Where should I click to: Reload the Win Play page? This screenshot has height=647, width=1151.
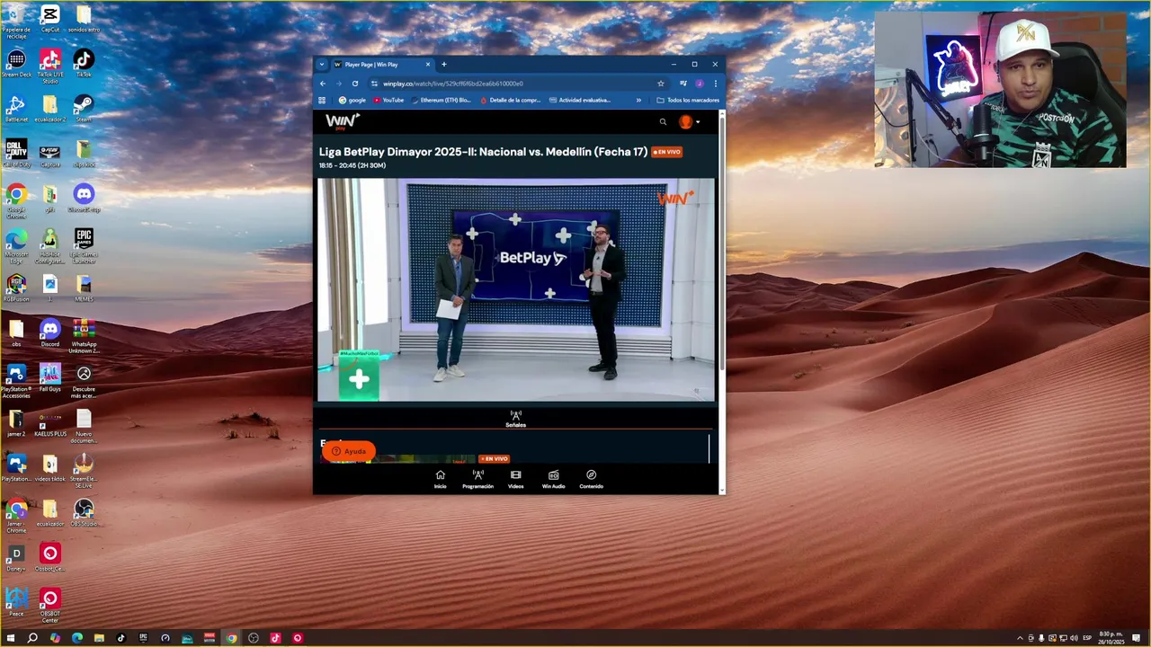(355, 84)
